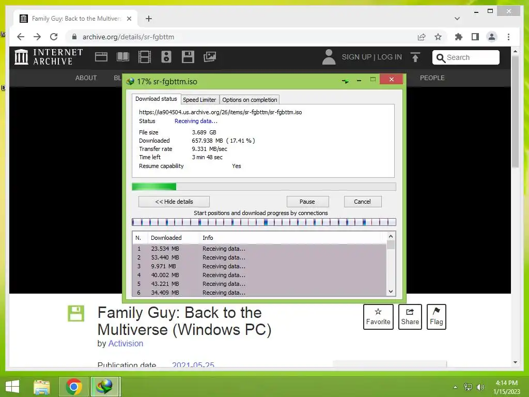The image size is (529, 397).
Task: Open the Internet Archive home logo
Action: click(48, 57)
